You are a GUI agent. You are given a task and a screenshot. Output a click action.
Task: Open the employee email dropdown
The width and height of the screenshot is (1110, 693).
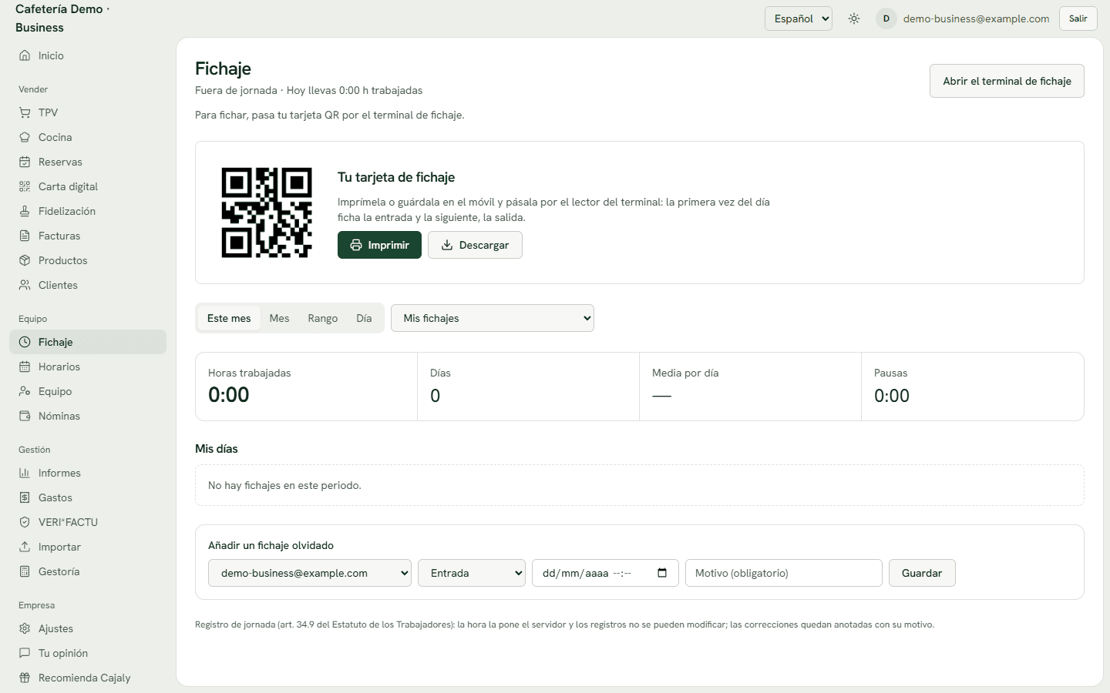pos(310,573)
